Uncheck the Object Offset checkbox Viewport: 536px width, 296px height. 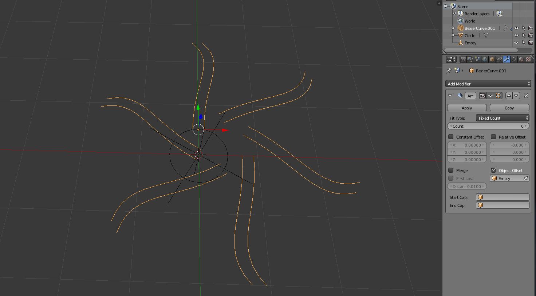pyautogui.click(x=493, y=170)
